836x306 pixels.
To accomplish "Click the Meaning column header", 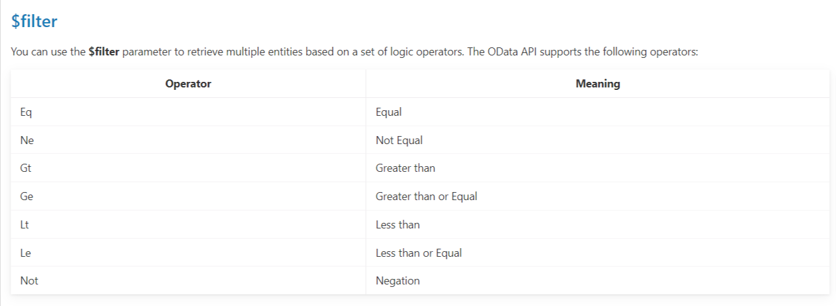I will 597,84.
